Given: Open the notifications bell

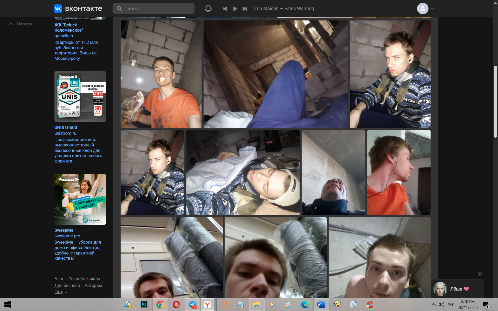Looking at the screenshot, I should [208, 9].
